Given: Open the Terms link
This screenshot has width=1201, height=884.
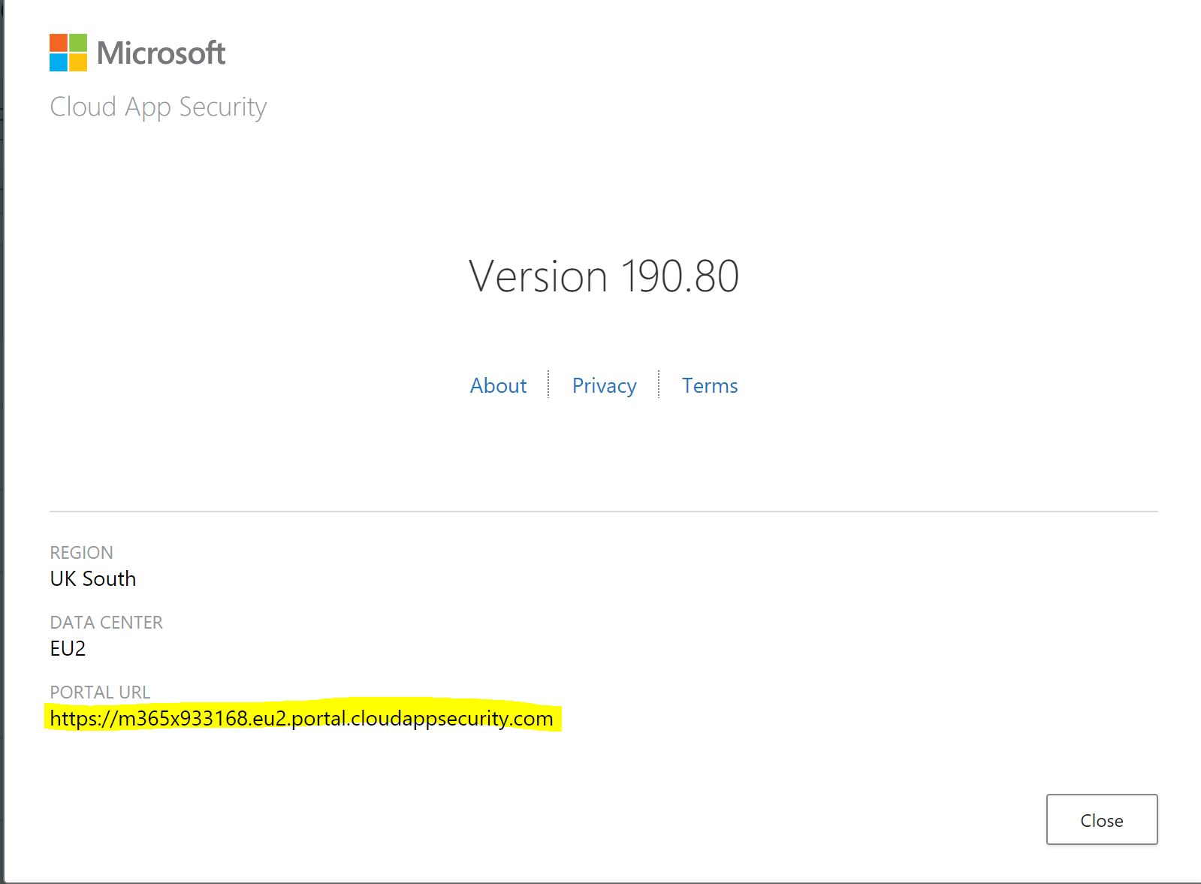Looking at the screenshot, I should [x=710, y=385].
